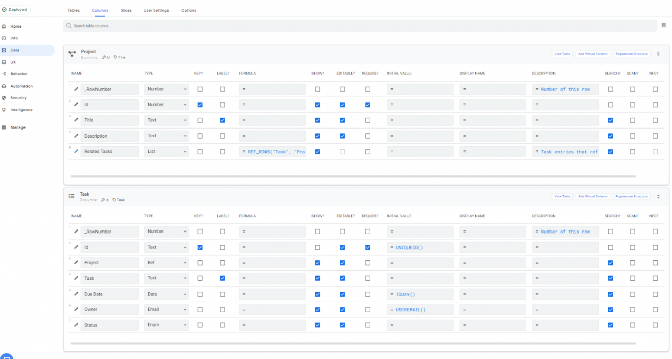Screen dimensions: 672x359
Task: Open the Home section icon in sidebar
Action: [4, 26]
